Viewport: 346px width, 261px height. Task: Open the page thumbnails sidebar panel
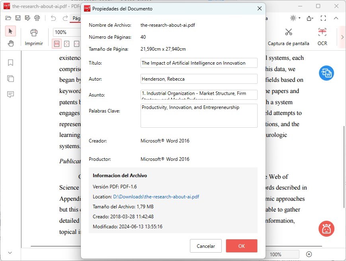coord(11,79)
